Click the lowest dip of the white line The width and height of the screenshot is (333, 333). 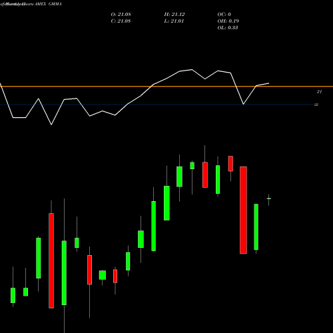point(51,125)
